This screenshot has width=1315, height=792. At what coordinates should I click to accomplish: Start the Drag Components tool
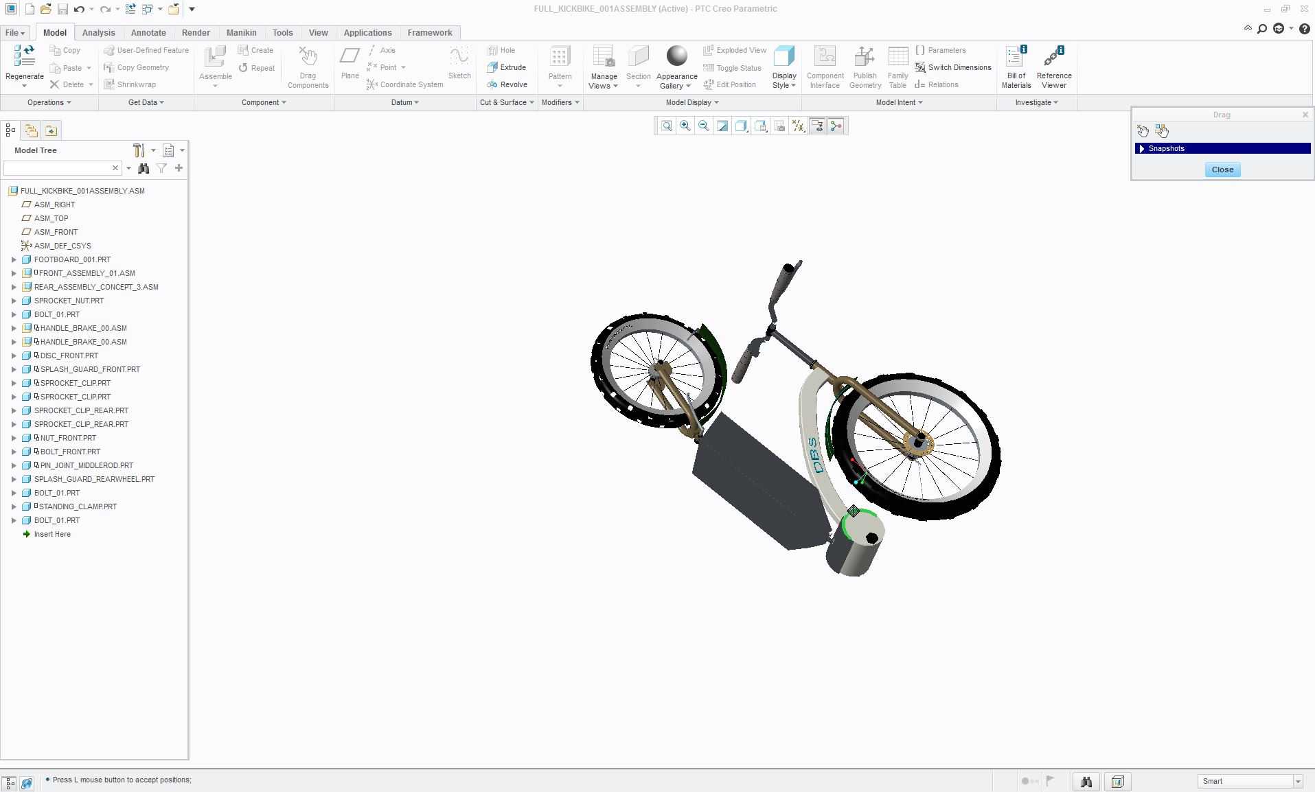(308, 67)
